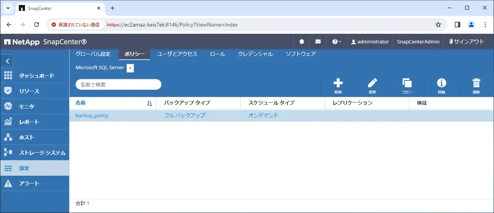
Task: Open the tab search dropdown arrow
Action: point(8,8)
